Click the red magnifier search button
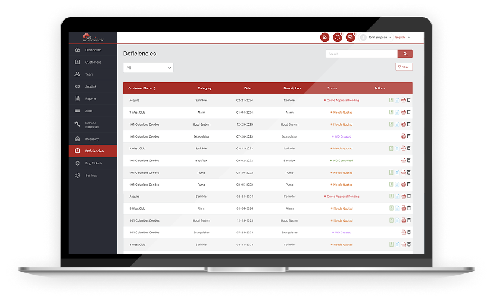 pos(405,54)
